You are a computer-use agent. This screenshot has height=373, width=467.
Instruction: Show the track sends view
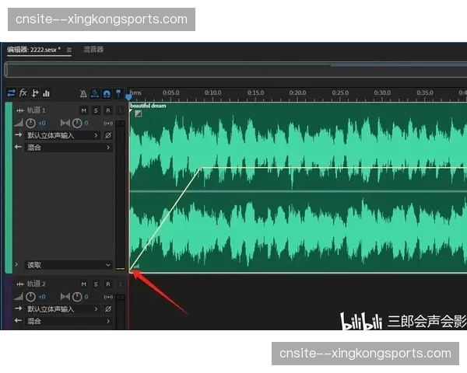[x=34, y=92]
